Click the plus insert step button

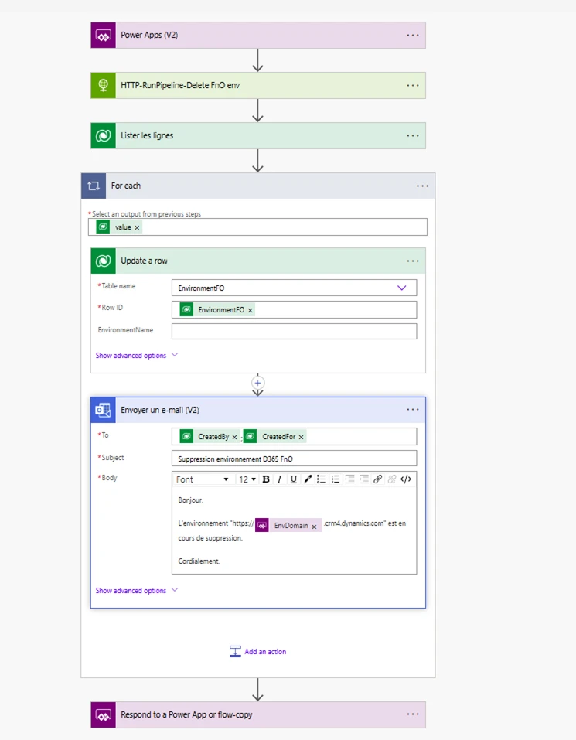tap(258, 383)
